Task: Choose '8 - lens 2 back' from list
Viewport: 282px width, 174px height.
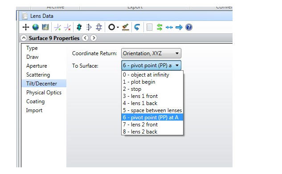Action: (x=152, y=132)
